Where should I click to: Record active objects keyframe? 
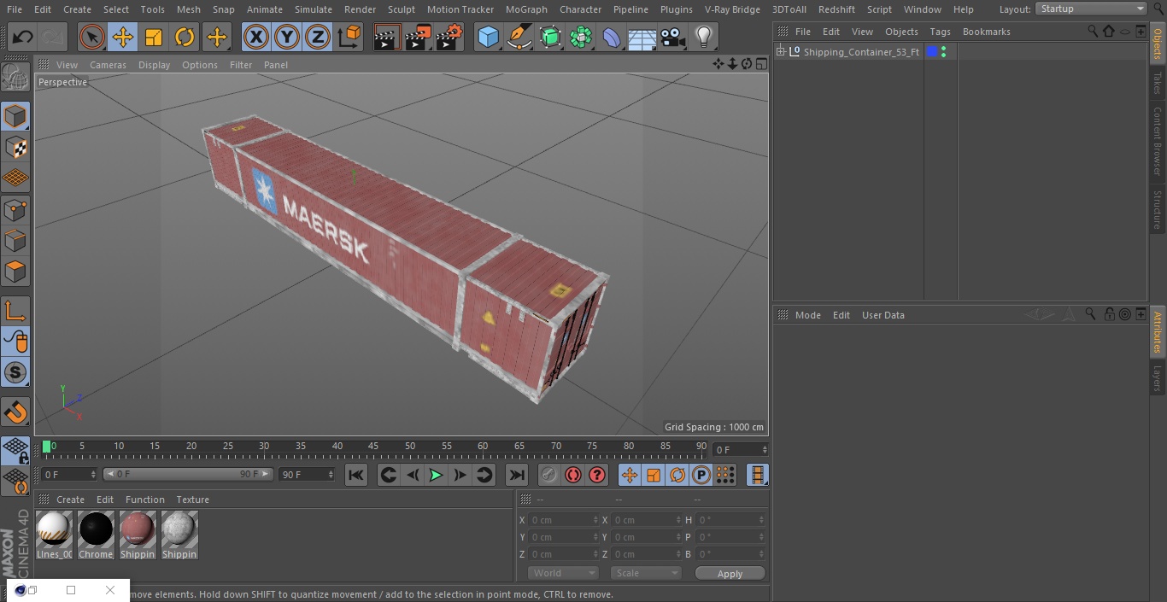[x=549, y=475]
